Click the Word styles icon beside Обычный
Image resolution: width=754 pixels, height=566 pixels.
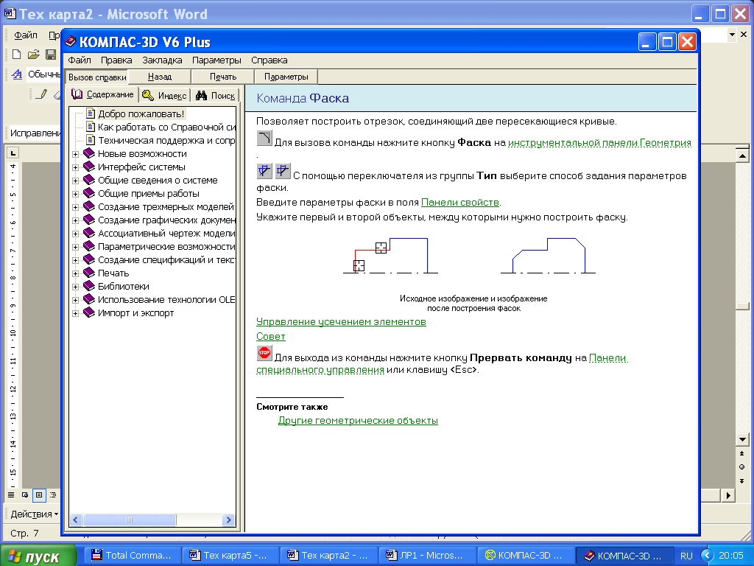click(18, 74)
